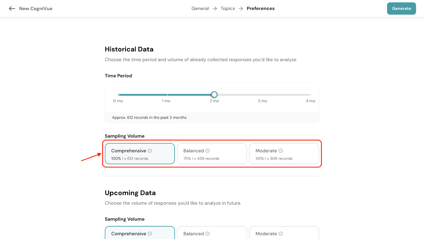The width and height of the screenshot is (424, 239).
Task: Choose Balanced option under Upcoming Data
Action: click(x=212, y=233)
